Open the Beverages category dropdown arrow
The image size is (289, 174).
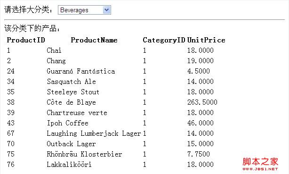tap(106, 10)
